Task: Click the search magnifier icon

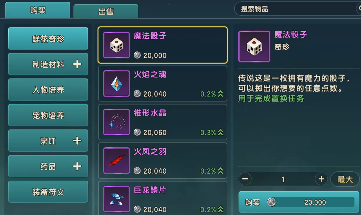Action: (359, 9)
